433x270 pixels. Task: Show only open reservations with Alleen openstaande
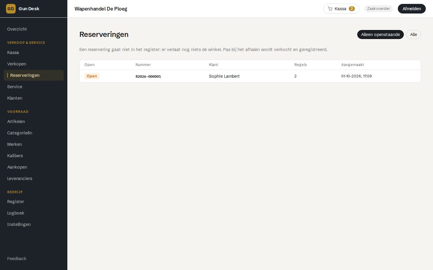coord(380,34)
